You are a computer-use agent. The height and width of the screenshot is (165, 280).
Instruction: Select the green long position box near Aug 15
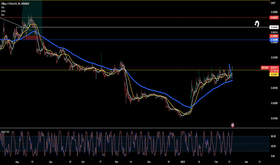tap(32, 18)
